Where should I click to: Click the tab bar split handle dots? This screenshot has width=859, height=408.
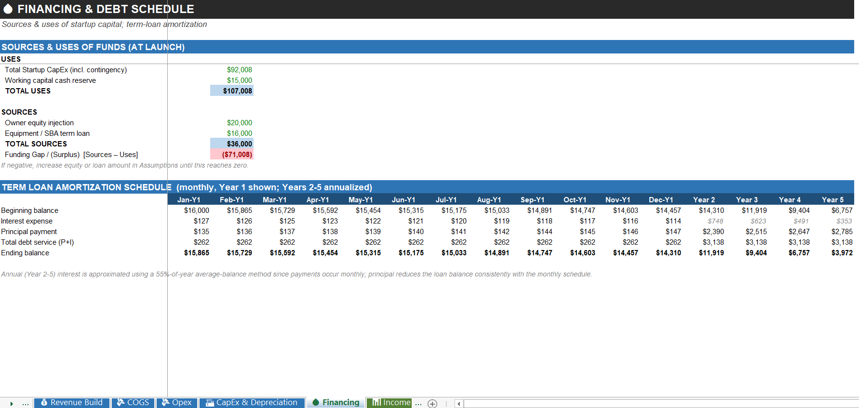point(446,404)
